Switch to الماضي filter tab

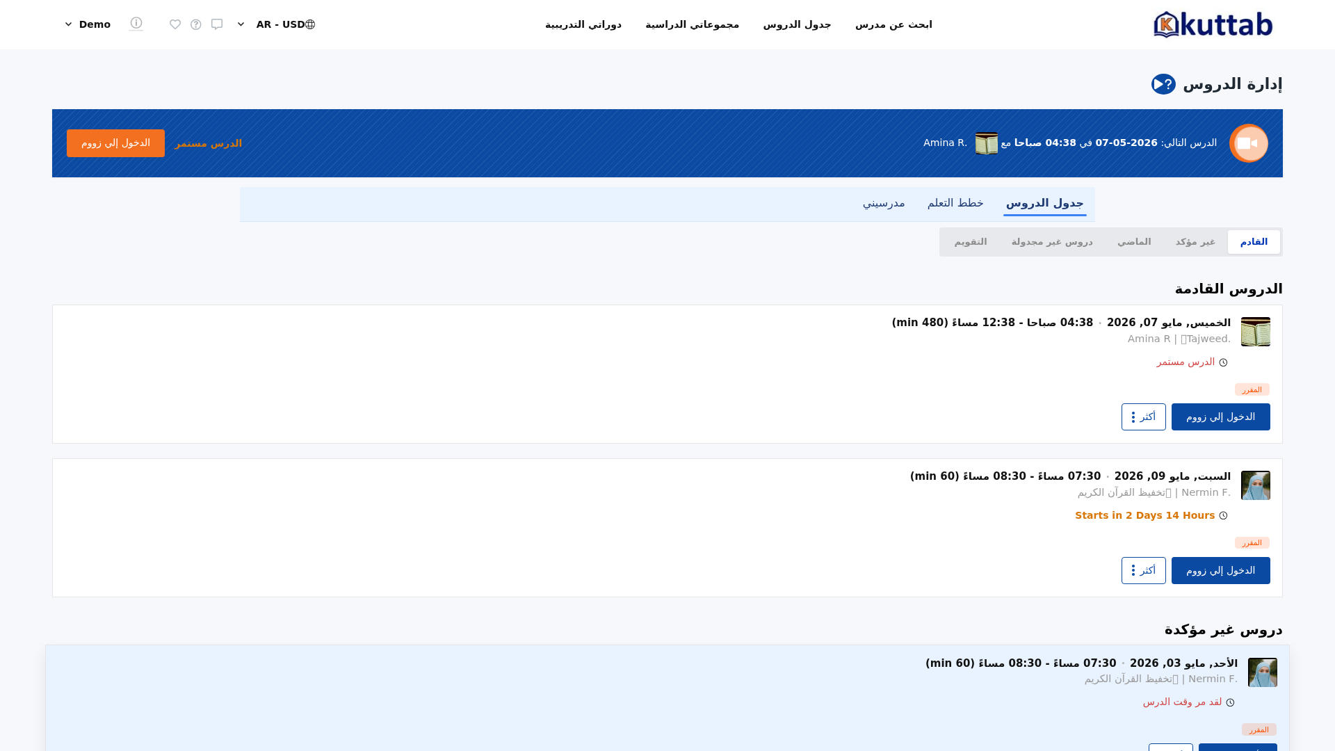coord(1134,242)
